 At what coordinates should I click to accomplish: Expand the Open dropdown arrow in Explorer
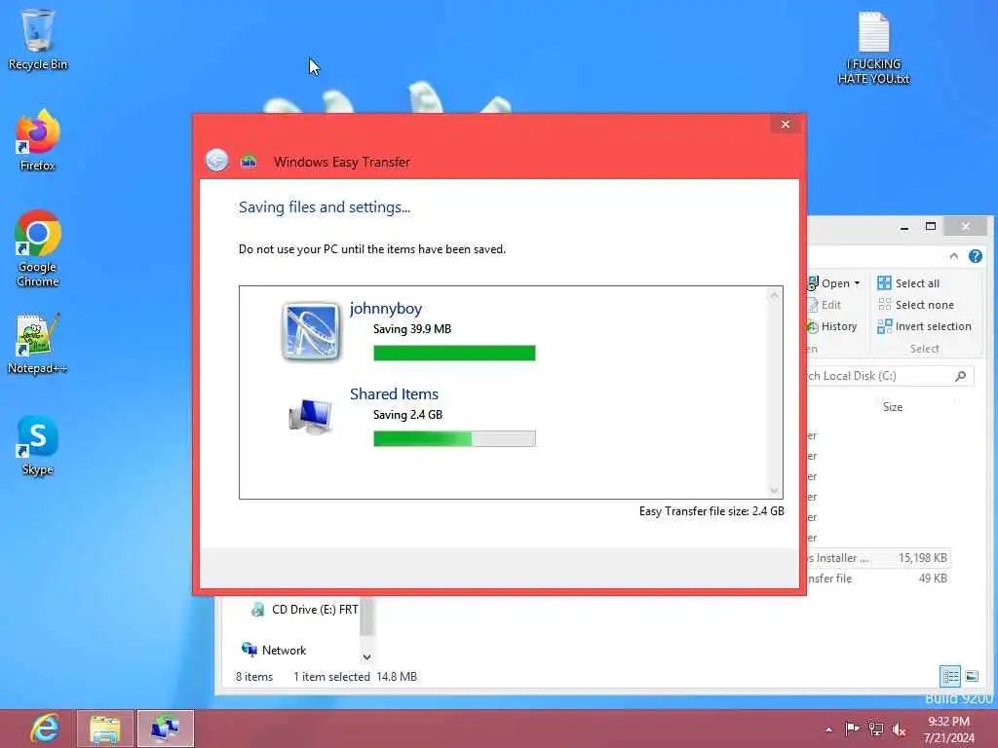click(x=858, y=283)
